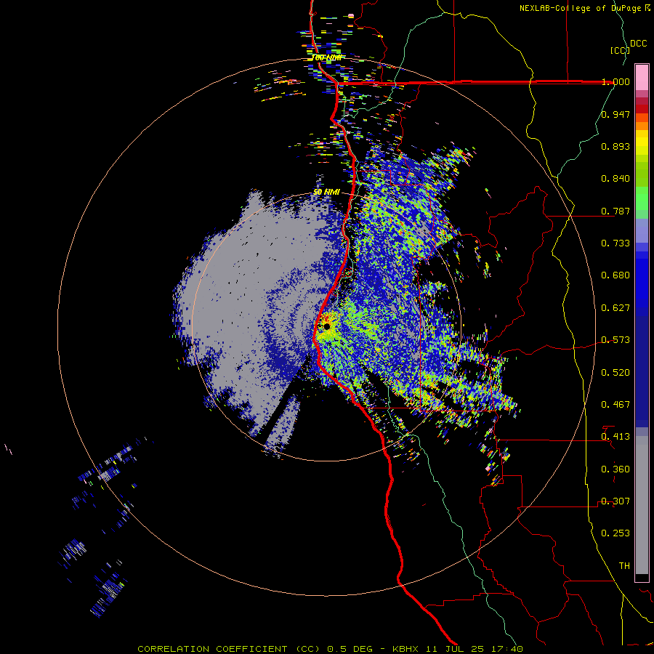Click the 0.840 scale value
This screenshot has width=654, height=654.
click(615, 179)
